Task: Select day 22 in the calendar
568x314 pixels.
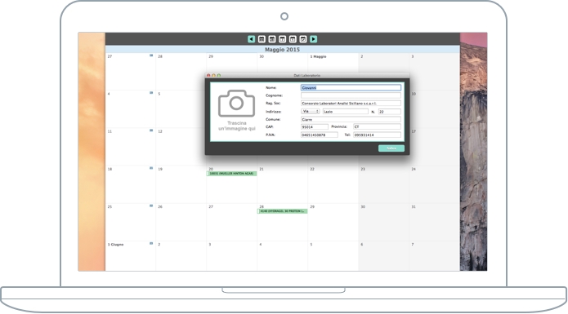Action: (333, 184)
